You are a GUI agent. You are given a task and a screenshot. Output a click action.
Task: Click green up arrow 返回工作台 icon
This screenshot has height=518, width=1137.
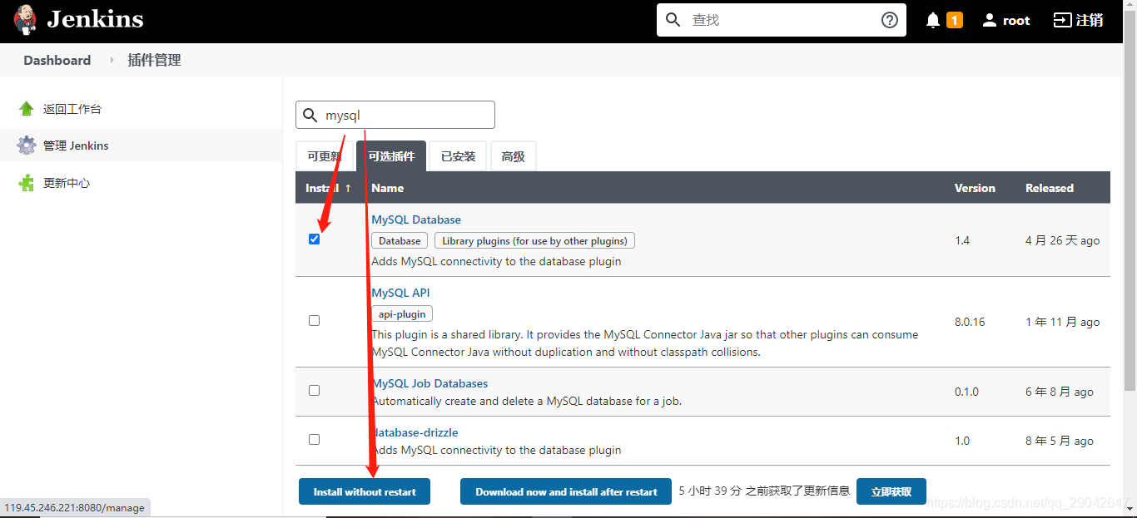(27, 109)
